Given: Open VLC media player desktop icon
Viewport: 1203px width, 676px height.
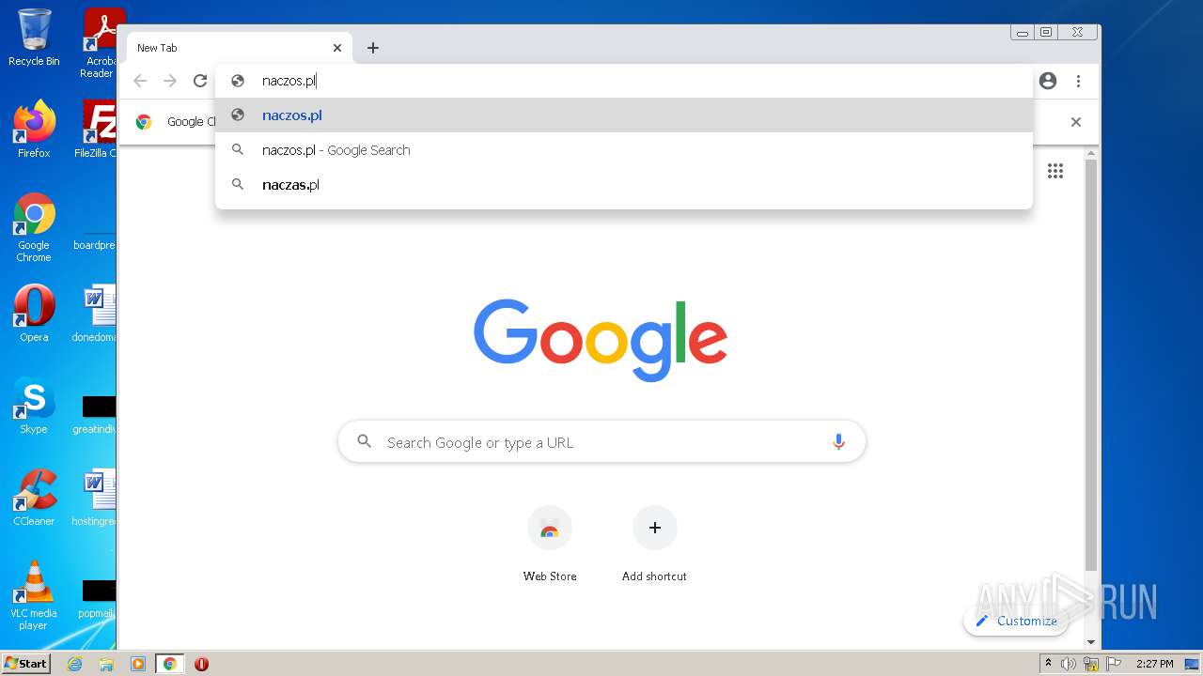Looking at the screenshot, I should pyautogui.click(x=34, y=596).
